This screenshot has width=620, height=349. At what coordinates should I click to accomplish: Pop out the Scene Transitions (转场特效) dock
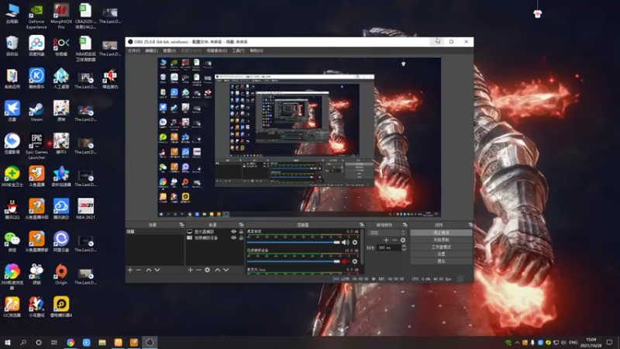[405, 225]
